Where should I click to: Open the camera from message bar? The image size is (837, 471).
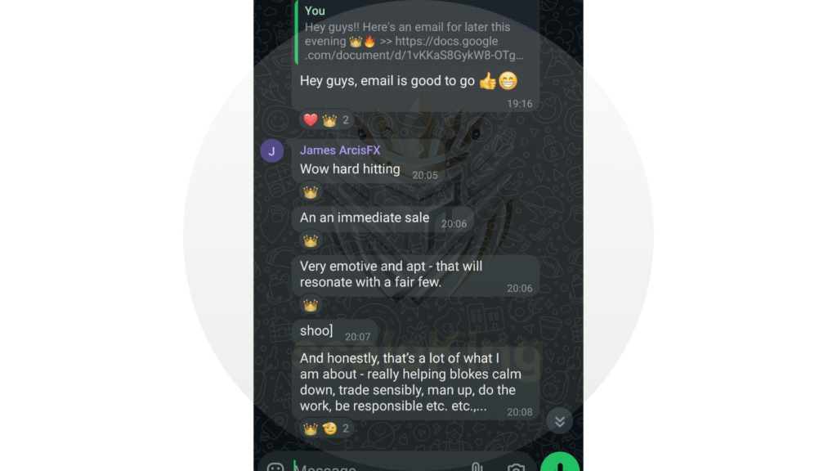[x=517, y=467]
